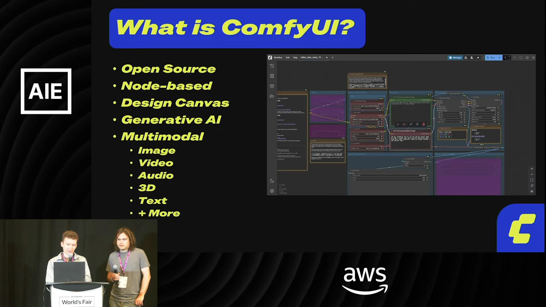Open the Help menu

tap(295, 58)
